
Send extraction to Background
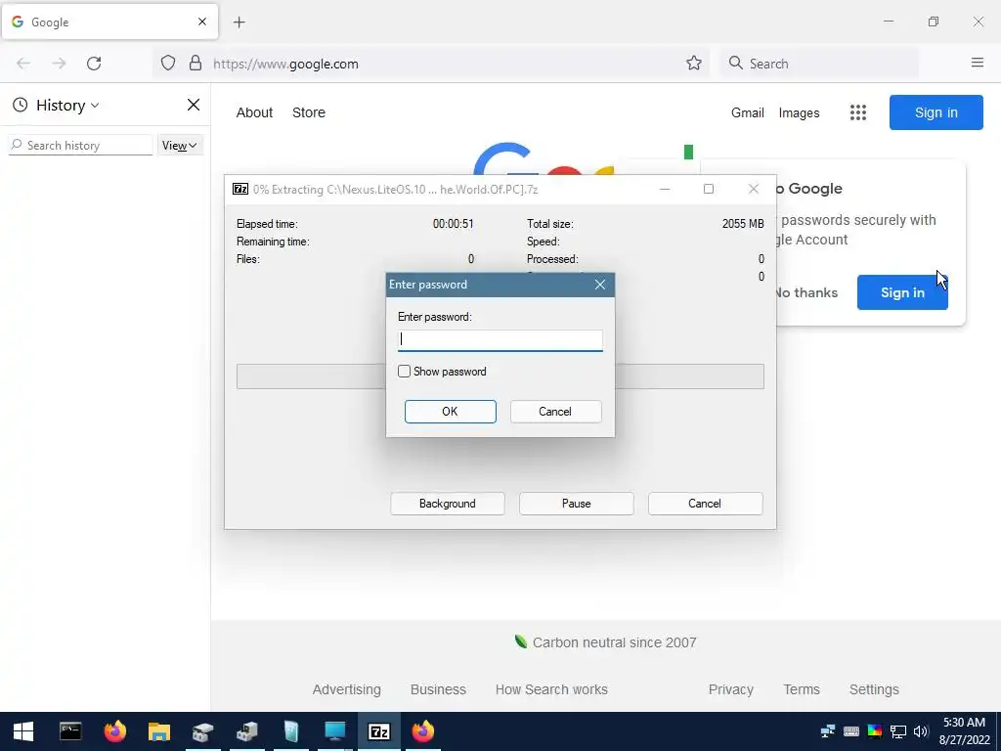tap(447, 504)
